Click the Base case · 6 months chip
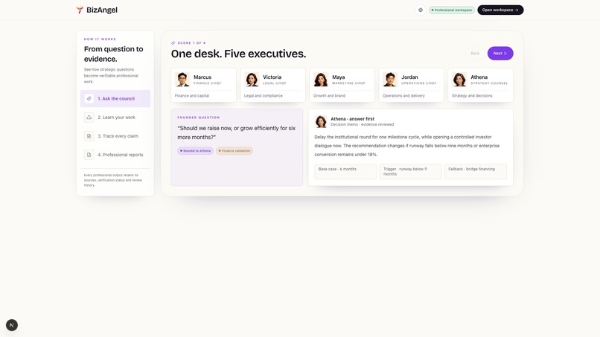 coord(345,171)
